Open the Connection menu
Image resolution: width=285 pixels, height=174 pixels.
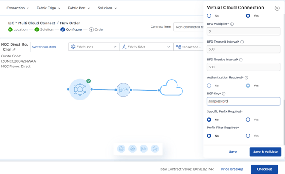coord(17,8)
